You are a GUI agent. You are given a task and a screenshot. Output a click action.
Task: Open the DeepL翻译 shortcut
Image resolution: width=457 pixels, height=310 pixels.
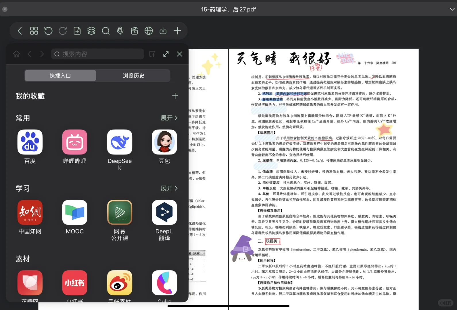click(x=164, y=220)
